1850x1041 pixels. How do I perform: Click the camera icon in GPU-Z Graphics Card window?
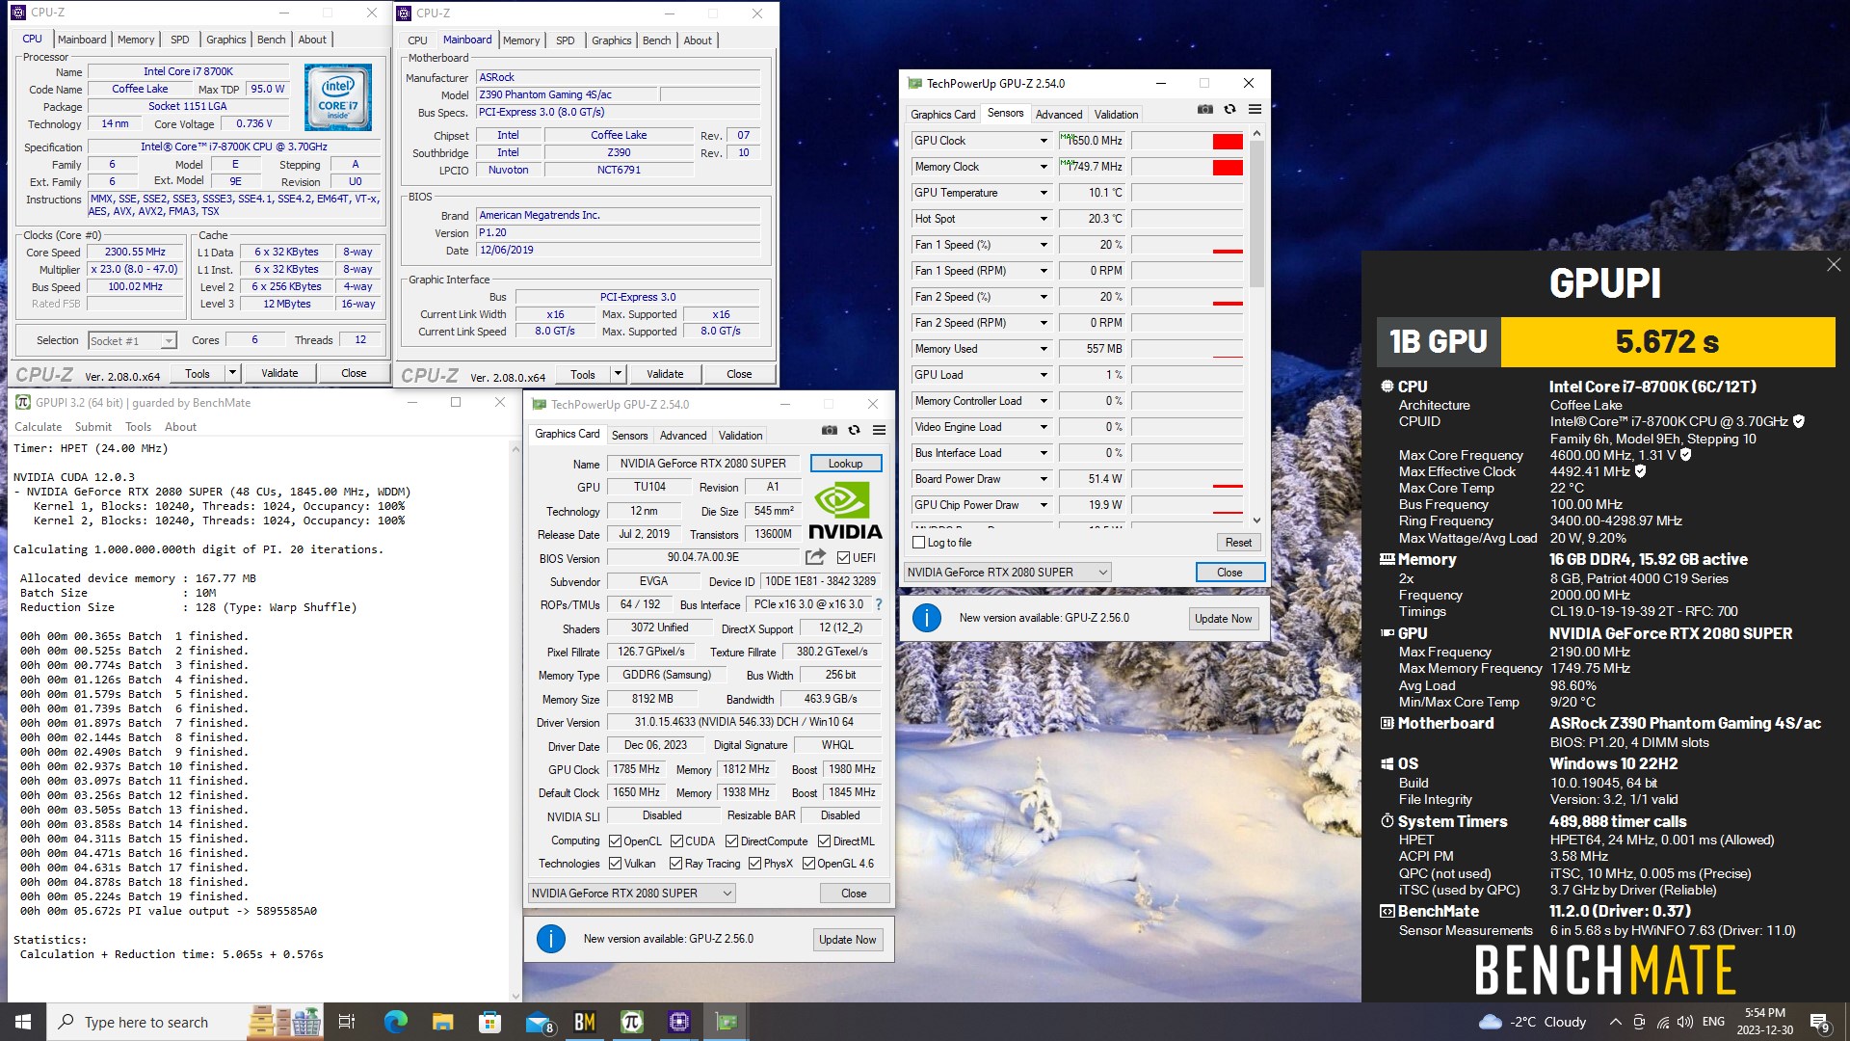[x=829, y=430]
